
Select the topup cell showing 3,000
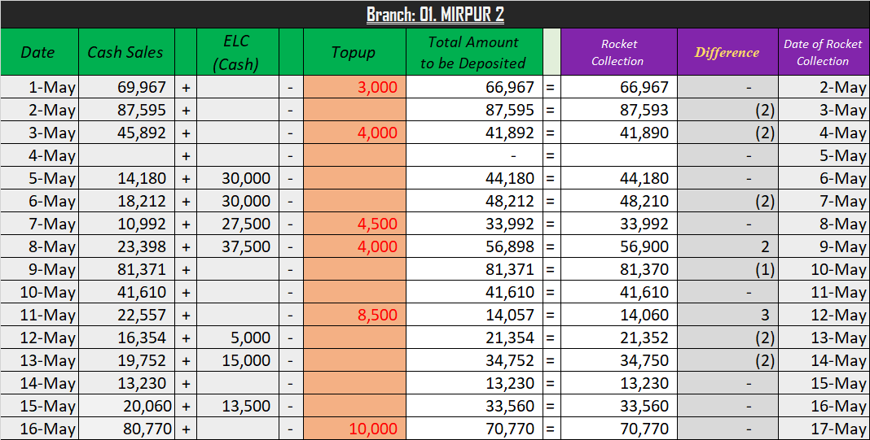pyautogui.click(x=354, y=87)
